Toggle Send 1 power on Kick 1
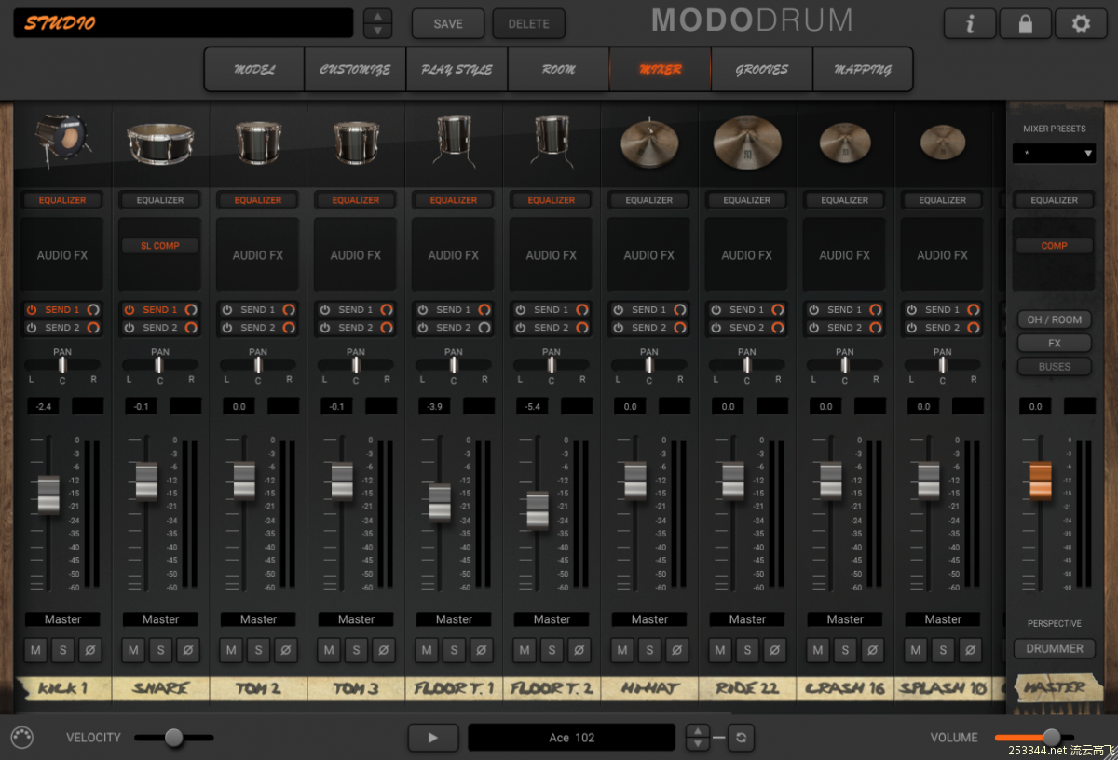Image resolution: width=1118 pixels, height=760 pixels. pos(32,309)
